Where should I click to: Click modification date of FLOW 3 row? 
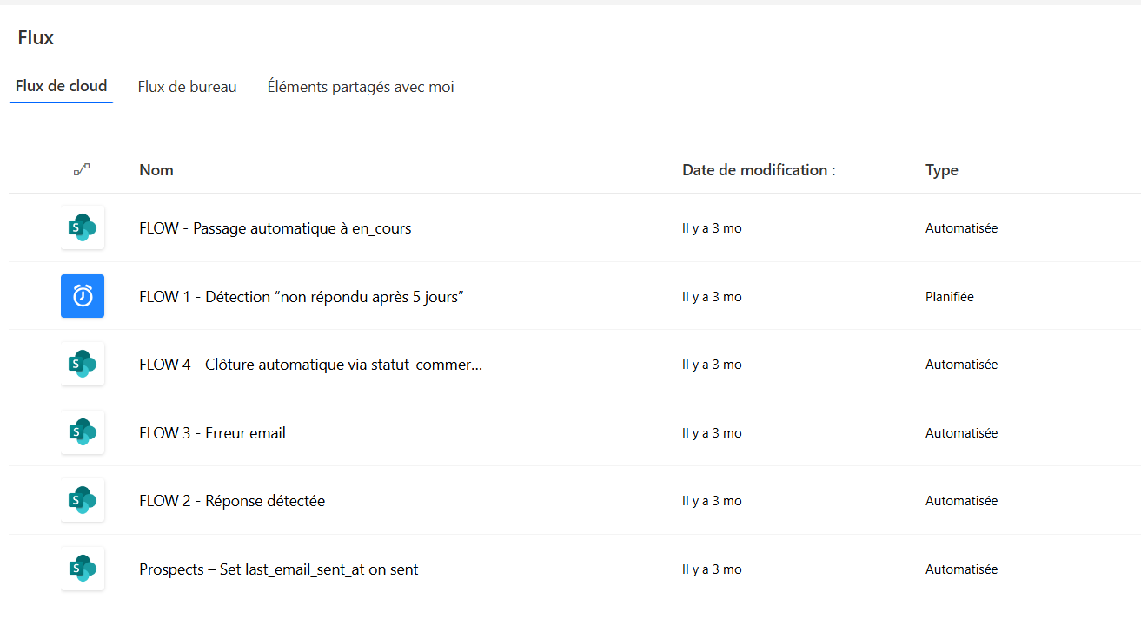[x=712, y=433]
